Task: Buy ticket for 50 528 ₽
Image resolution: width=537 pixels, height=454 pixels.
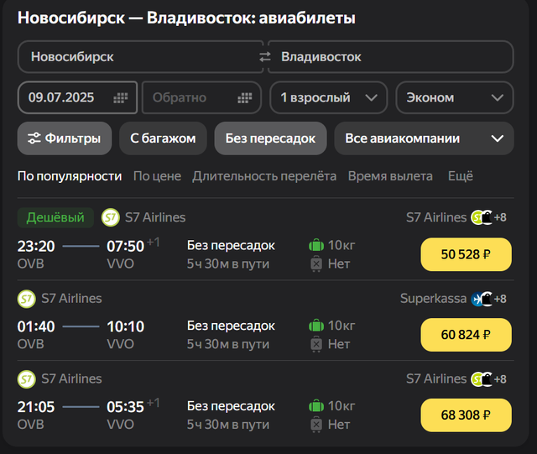Action: click(467, 254)
